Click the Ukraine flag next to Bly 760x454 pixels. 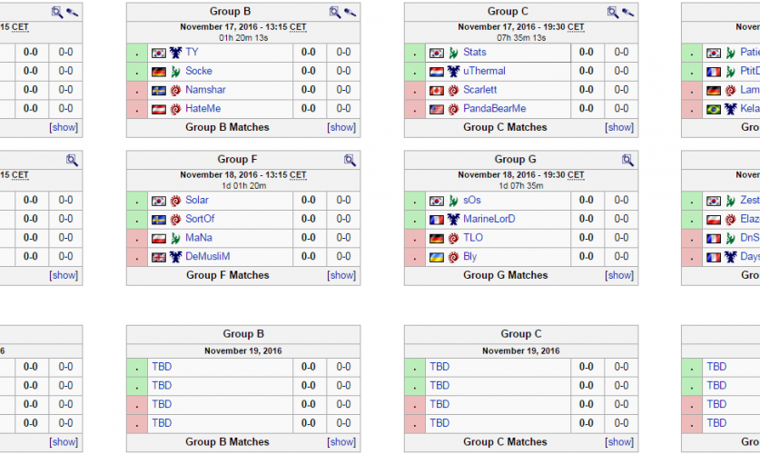437,257
